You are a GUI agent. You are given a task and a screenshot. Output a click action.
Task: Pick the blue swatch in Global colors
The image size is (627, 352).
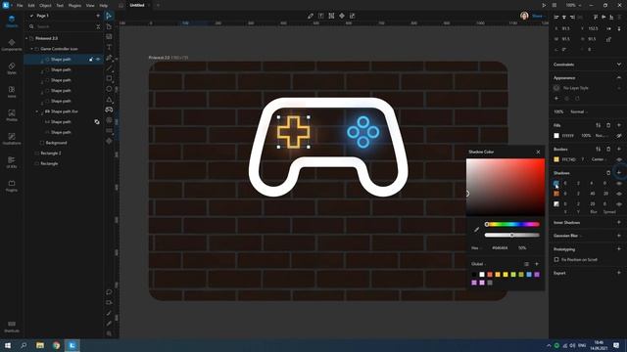529,275
